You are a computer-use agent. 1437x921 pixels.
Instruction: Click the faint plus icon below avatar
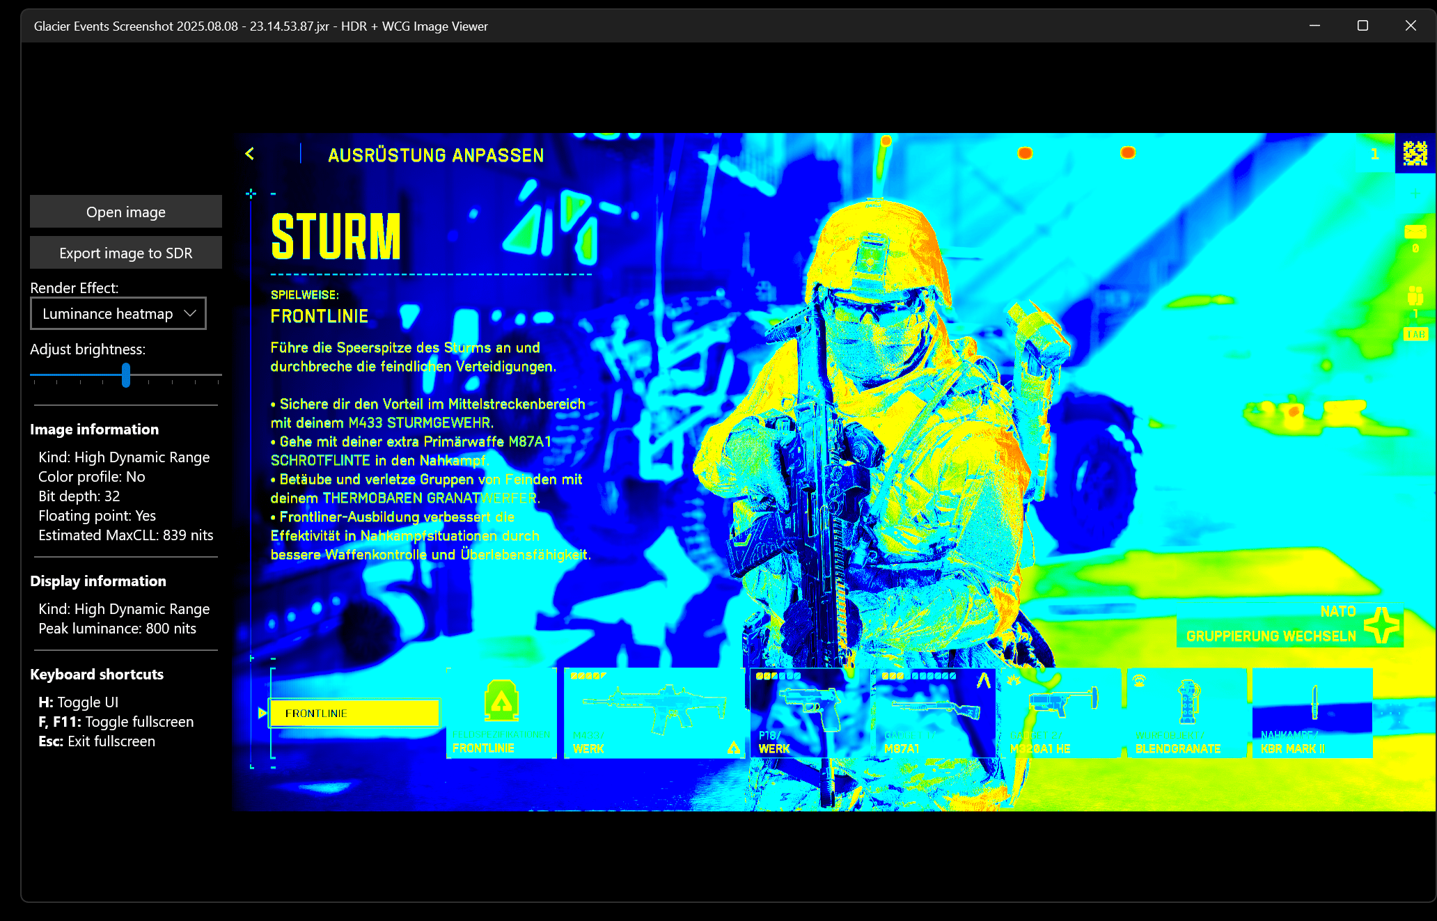pyautogui.click(x=1415, y=194)
